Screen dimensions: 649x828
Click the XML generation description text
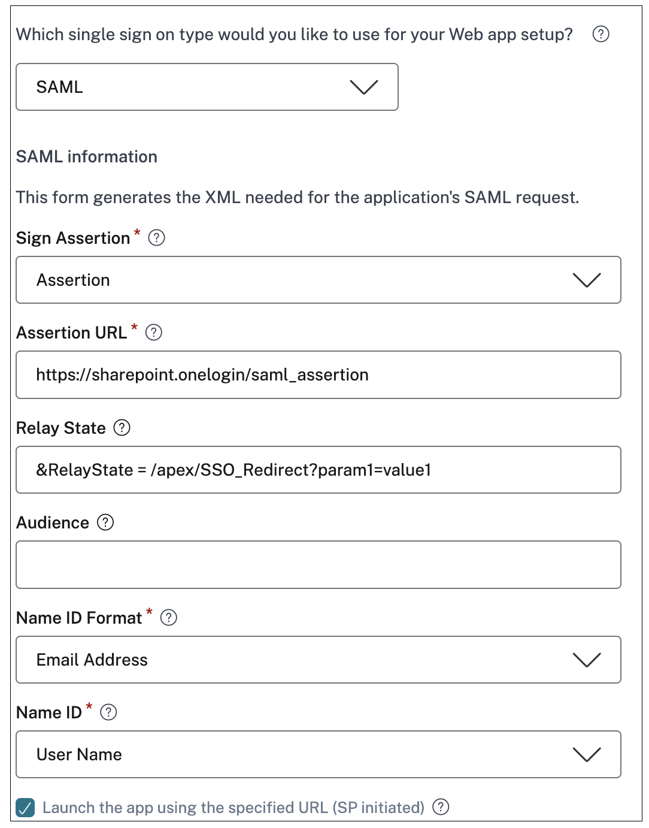tap(298, 198)
